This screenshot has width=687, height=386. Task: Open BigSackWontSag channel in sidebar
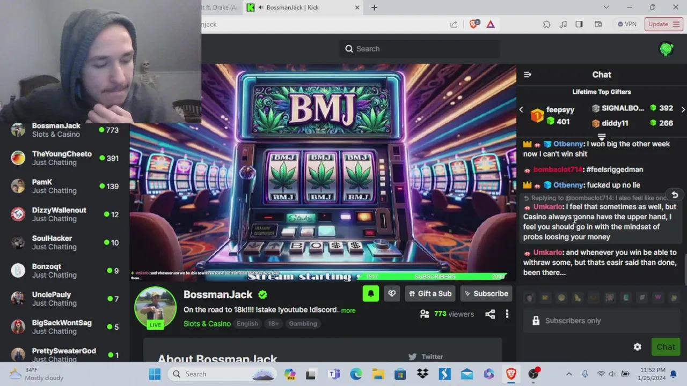click(x=64, y=327)
